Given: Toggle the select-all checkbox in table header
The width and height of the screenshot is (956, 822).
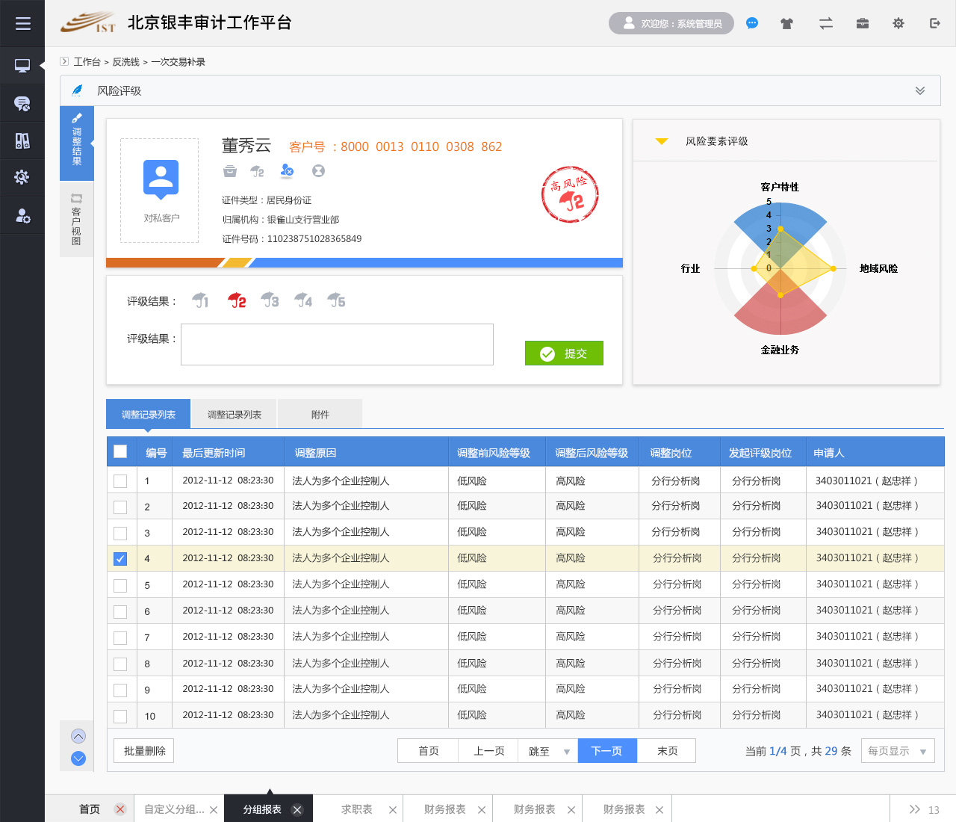Looking at the screenshot, I should 120,451.
